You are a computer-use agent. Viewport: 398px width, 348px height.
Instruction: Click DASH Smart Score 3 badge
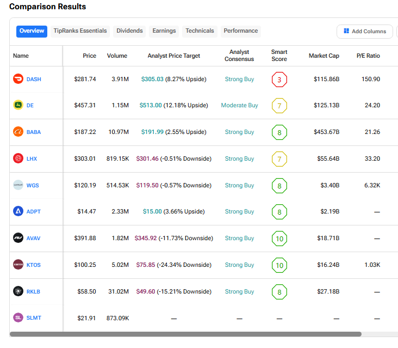tap(279, 80)
